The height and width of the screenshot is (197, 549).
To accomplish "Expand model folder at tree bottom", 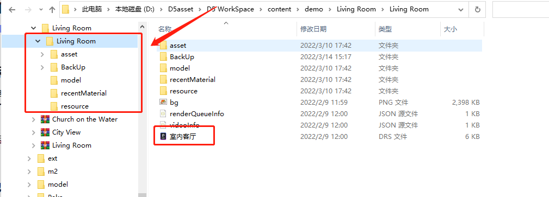I will (29, 185).
